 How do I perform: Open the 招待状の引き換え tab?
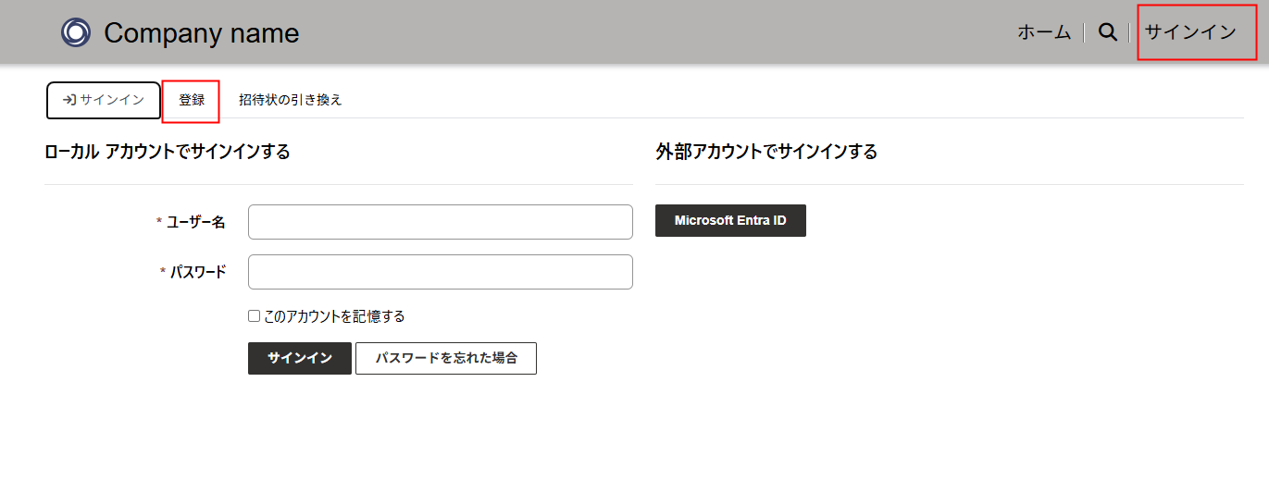(291, 100)
